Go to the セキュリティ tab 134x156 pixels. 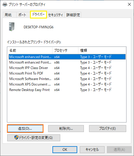[x=56, y=15]
